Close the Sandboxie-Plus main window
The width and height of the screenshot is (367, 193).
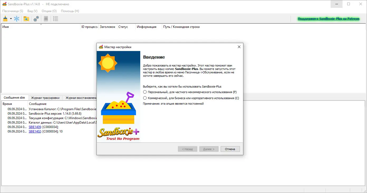point(361,4)
